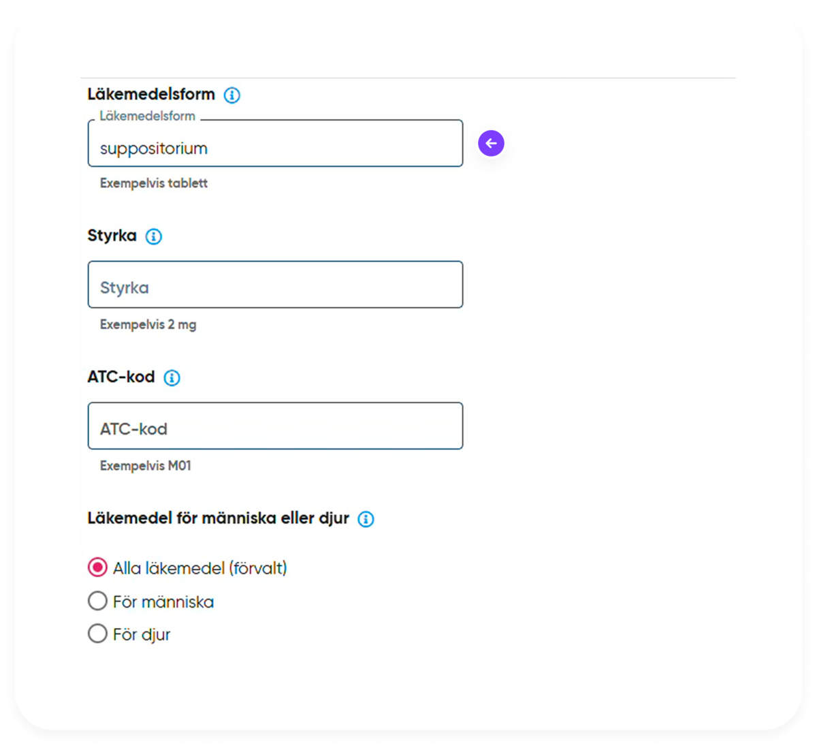Click the 'Exempelvis M01' hint text

[x=146, y=466]
